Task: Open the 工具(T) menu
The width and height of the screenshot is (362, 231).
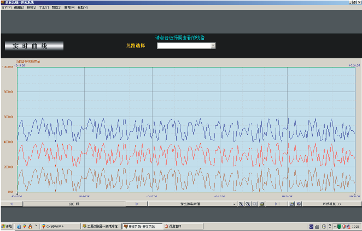Action: (43, 8)
